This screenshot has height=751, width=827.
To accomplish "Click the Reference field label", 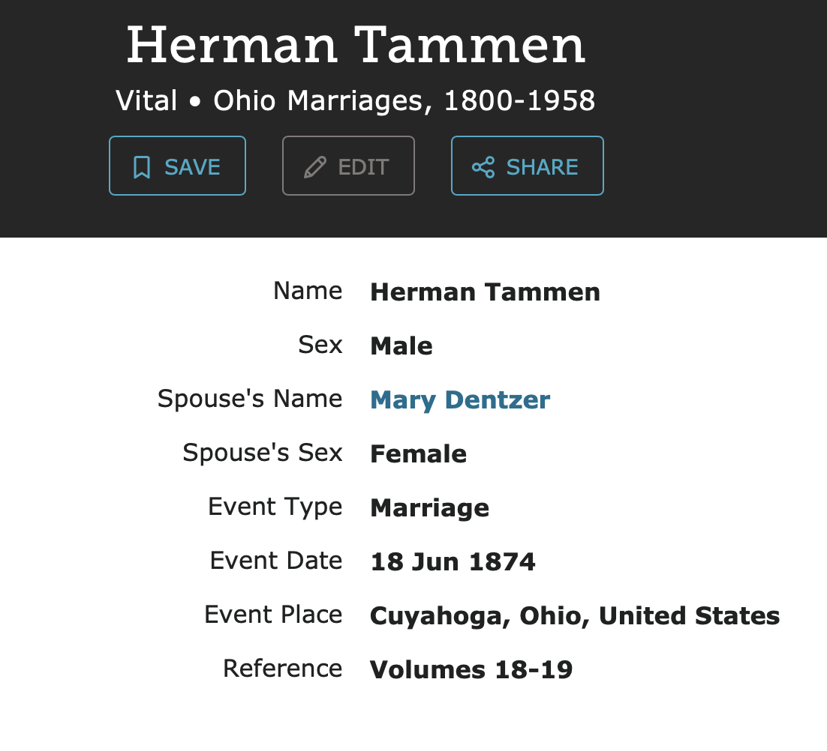I will coord(282,669).
